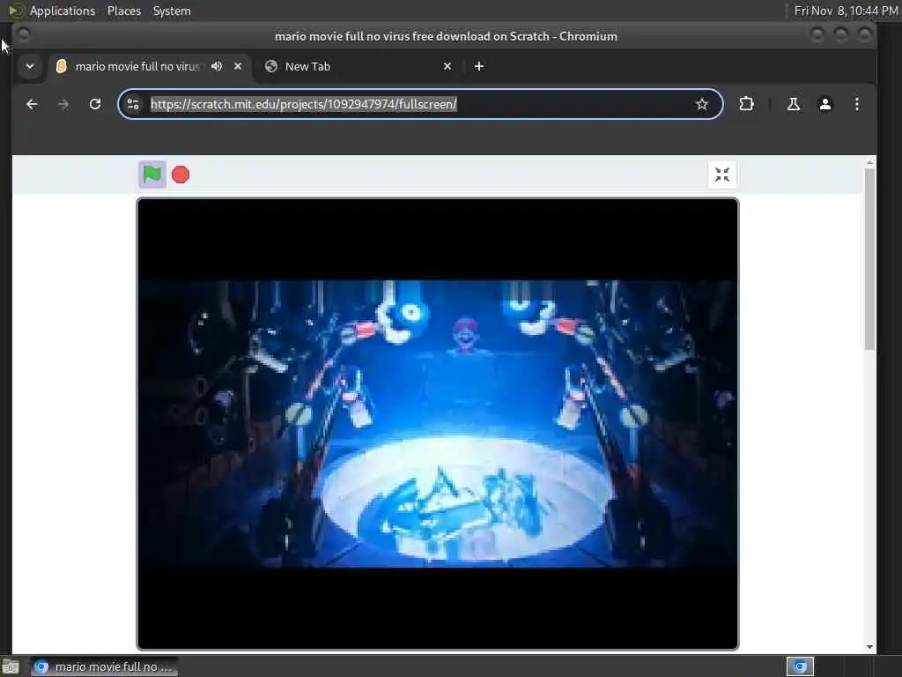View site information icon in address bar
Screen dimensions: 902x677
coord(133,104)
